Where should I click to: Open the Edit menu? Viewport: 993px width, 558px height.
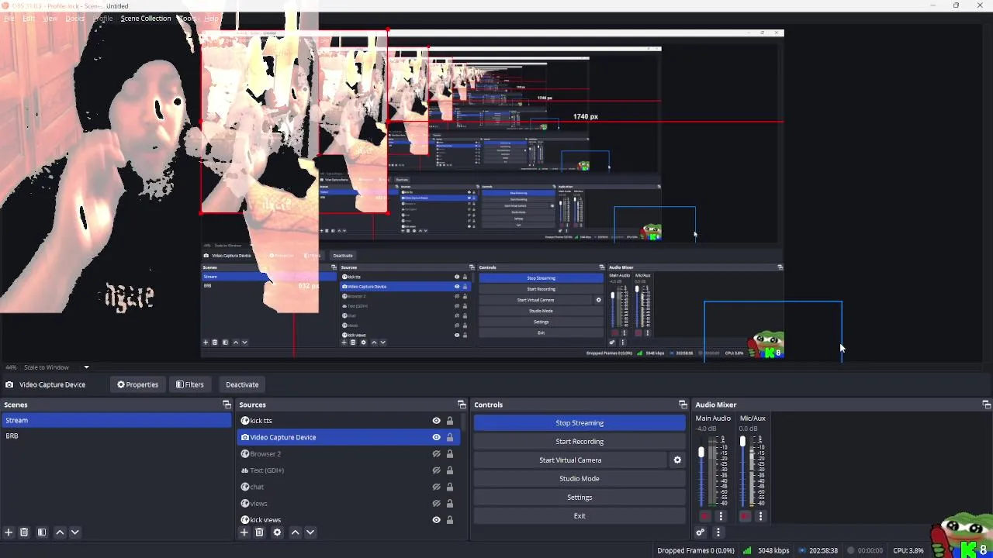[29, 18]
